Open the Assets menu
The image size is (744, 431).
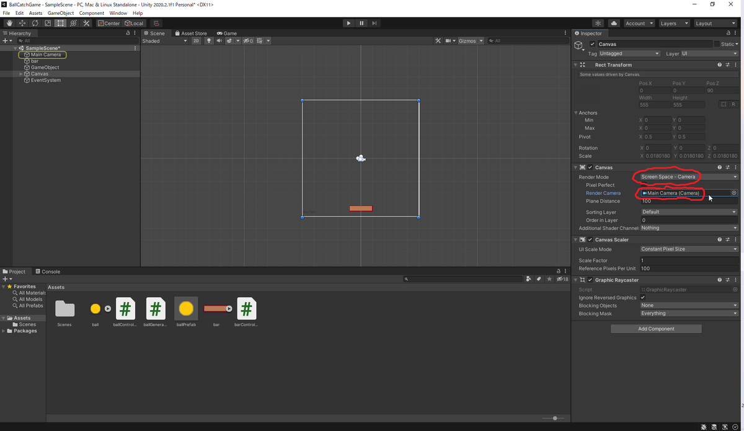pos(35,13)
